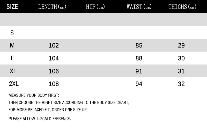Select the L size row label
This screenshot has height=129, width=207.
pos(12,58)
